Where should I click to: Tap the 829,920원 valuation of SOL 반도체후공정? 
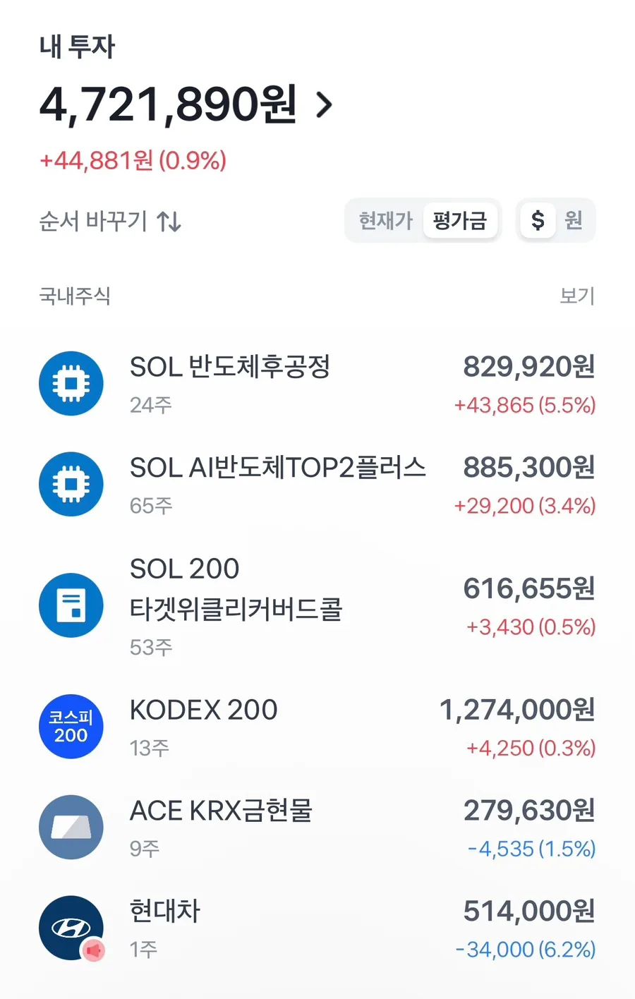coord(529,367)
